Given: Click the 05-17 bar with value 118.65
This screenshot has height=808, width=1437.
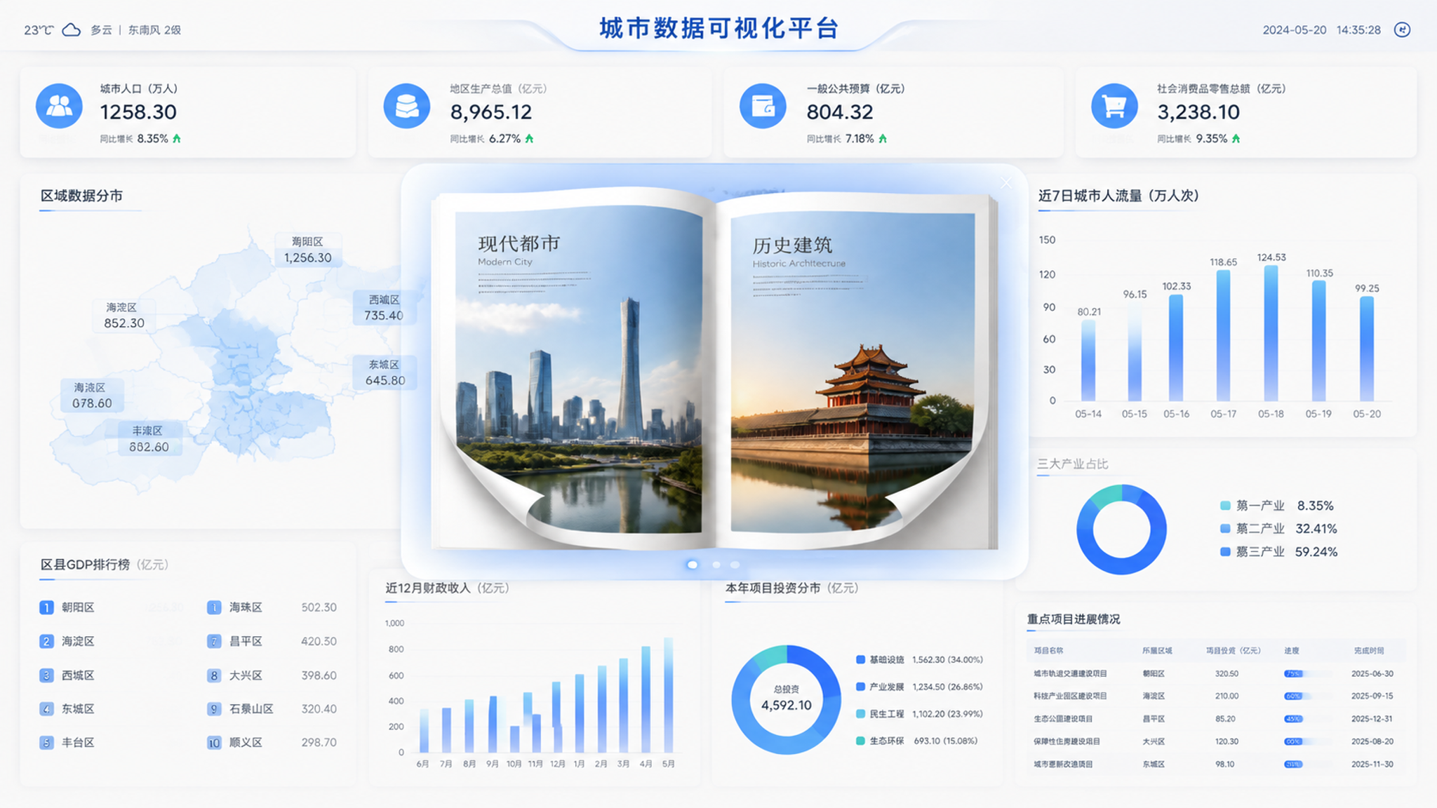Looking at the screenshot, I should pos(1223,335).
